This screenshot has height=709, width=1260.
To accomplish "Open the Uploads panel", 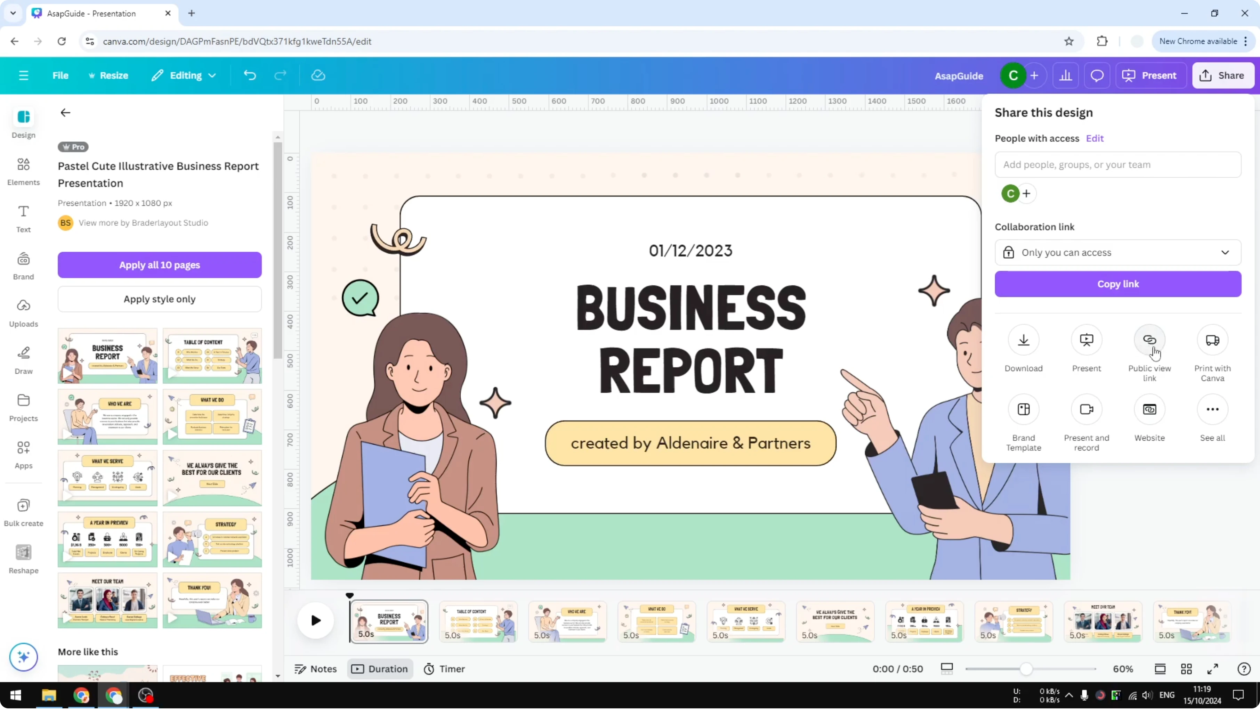I will (23, 311).
